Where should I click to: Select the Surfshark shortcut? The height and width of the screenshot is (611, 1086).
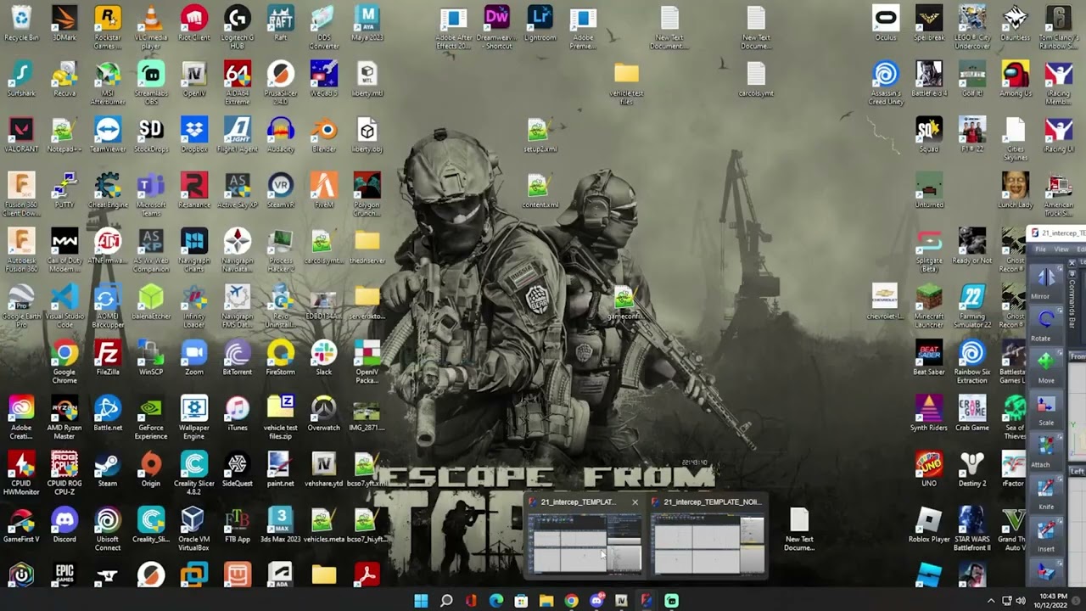click(x=21, y=80)
